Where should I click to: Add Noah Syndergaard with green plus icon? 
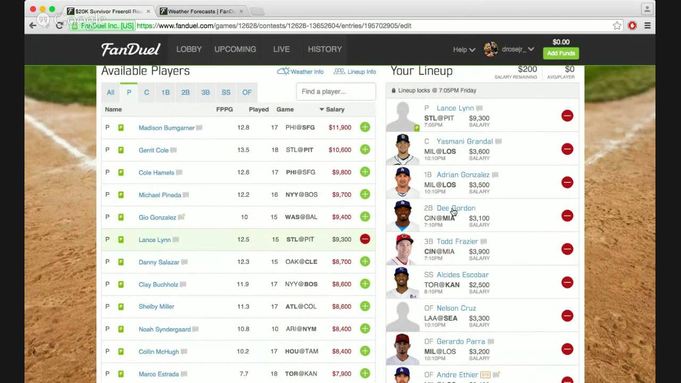pos(365,328)
